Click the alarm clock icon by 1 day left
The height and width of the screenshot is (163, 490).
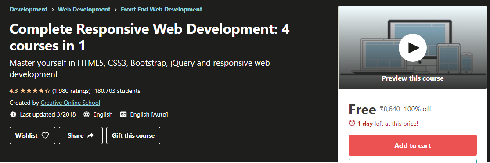pos(352,124)
